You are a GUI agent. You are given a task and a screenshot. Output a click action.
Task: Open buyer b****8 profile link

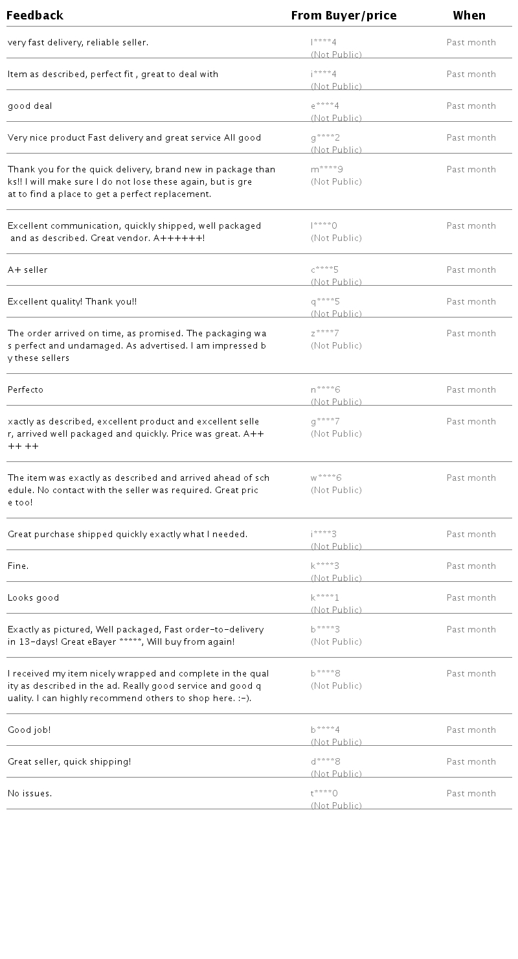[x=325, y=674]
